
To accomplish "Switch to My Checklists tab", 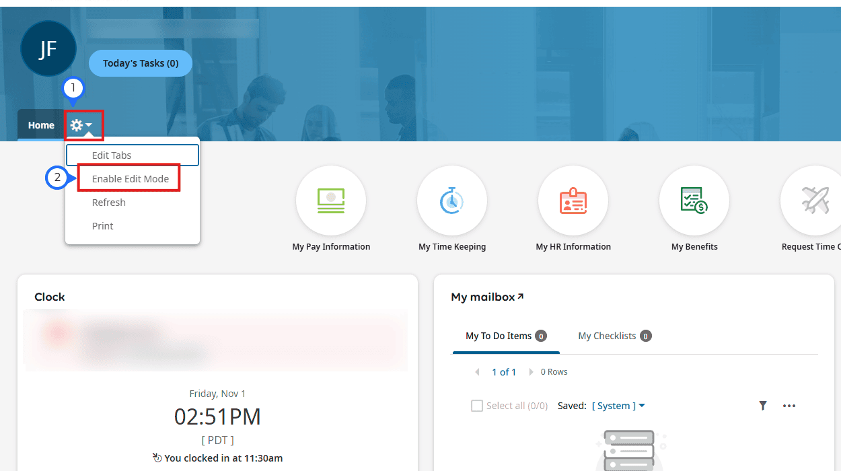I will pyautogui.click(x=614, y=336).
